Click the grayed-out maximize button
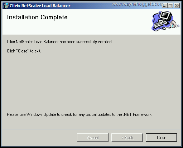Viewport: 183px width, 148px height. pyautogui.click(x=170, y=6)
